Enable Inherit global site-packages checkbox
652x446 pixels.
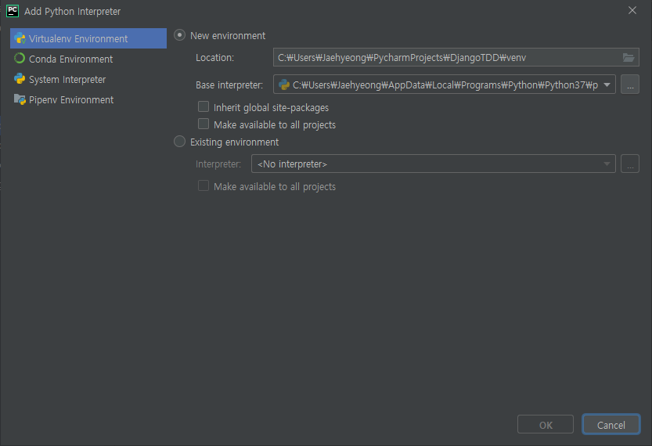204,107
